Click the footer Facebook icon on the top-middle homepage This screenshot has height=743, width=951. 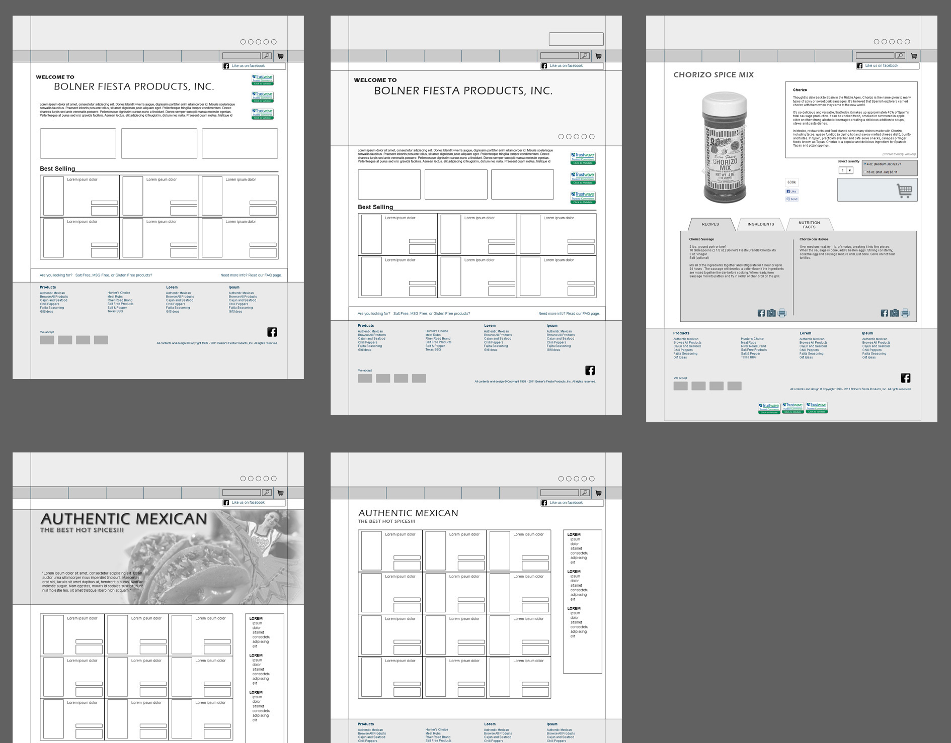click(x=590, y=370)
